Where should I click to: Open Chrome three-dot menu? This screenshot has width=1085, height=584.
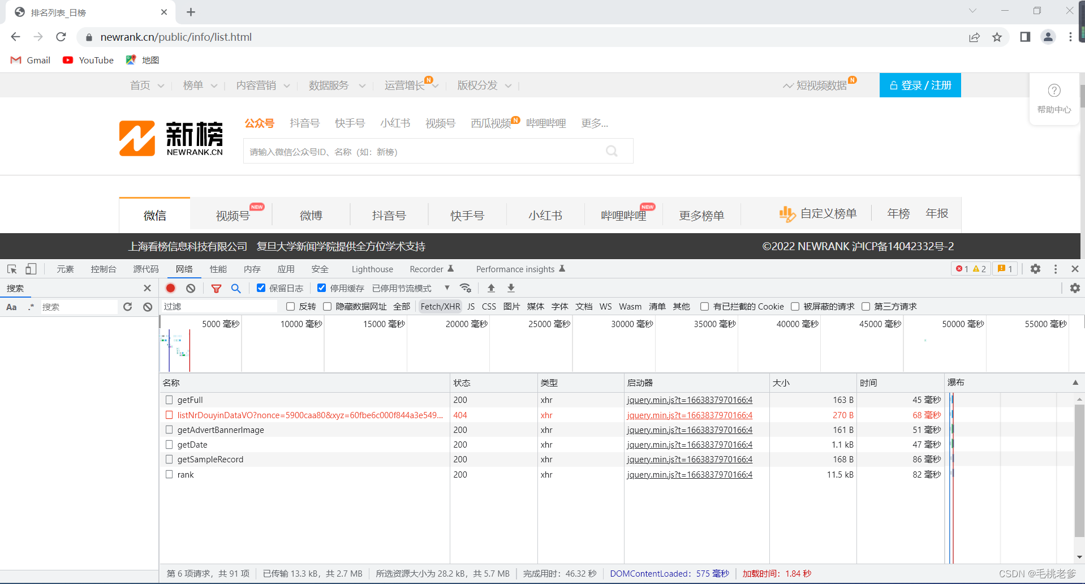click(1070, 37)
